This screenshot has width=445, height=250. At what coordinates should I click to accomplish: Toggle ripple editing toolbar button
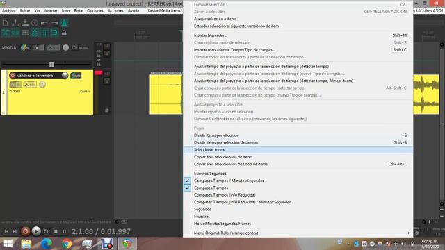tap(25, 33)
